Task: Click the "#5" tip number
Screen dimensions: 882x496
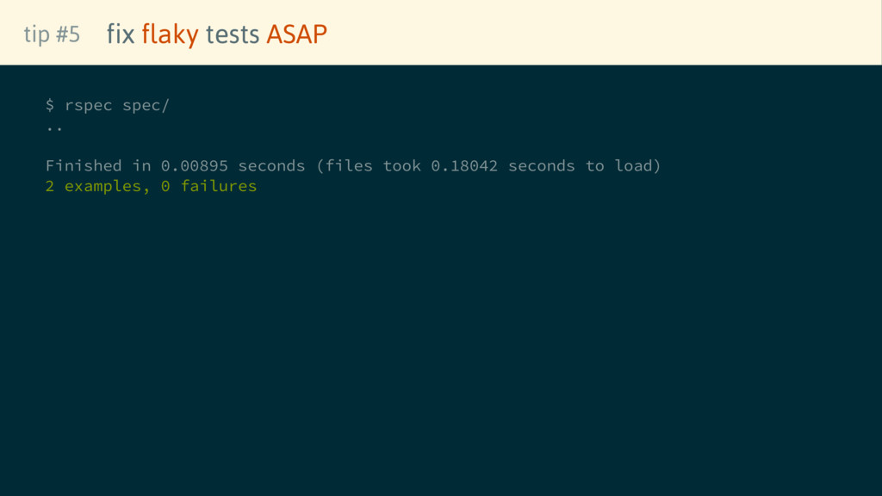Action: pos(68,34)
